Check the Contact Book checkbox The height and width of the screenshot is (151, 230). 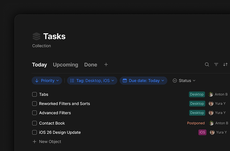click(x=34, y=123)
